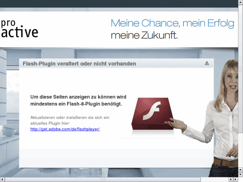Click the bold text 'mindestens ein Flash-8-Plugin benötigt.'
The height and width of the screenshot is (182, 243).
tap(76, 104)
